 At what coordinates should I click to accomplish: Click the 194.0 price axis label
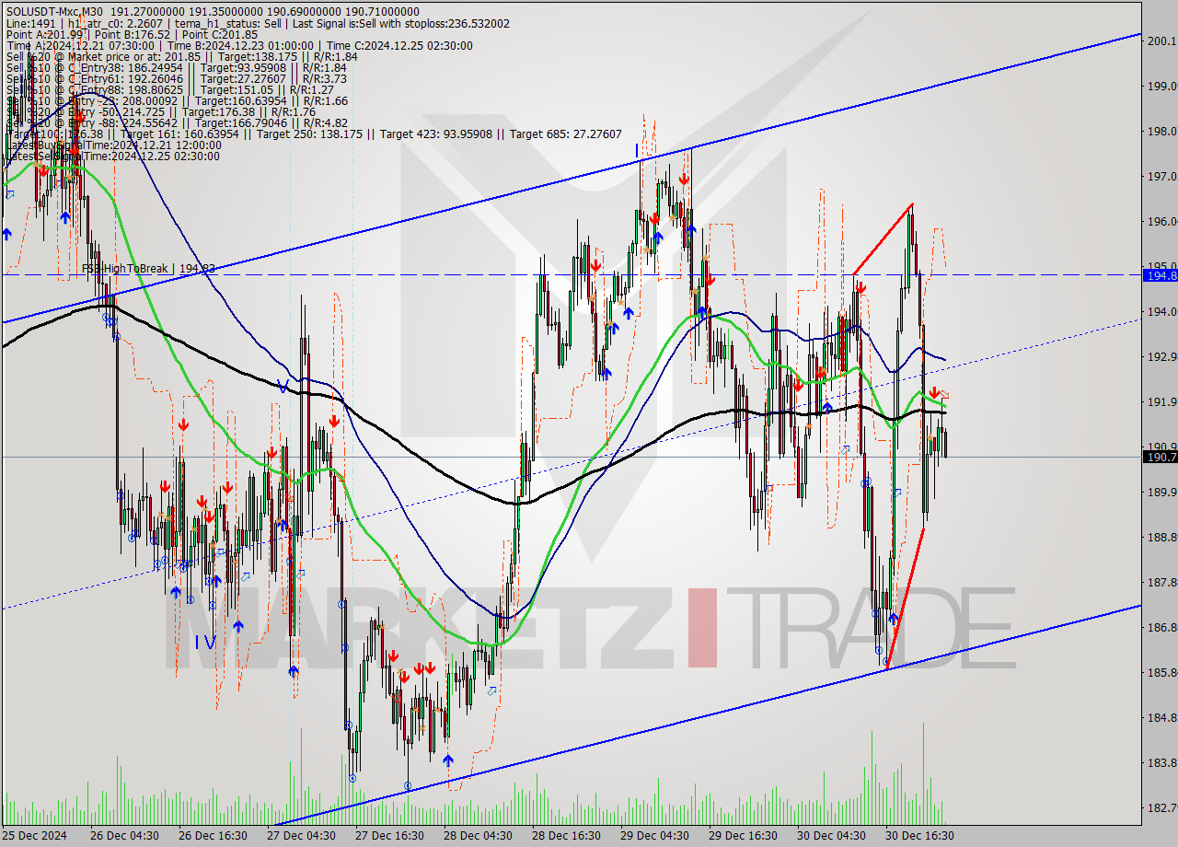click(1161, 311)
